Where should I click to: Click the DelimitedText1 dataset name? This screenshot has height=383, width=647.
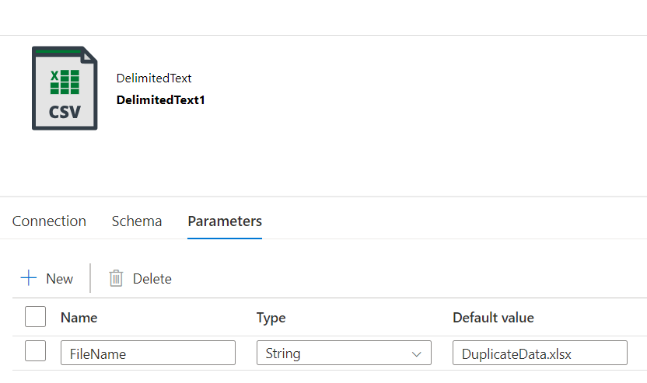[x=160, y=99]
